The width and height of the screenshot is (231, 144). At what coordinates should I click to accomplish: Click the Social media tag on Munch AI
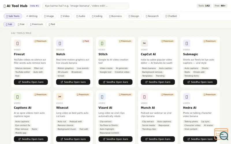tap(148, 125)
